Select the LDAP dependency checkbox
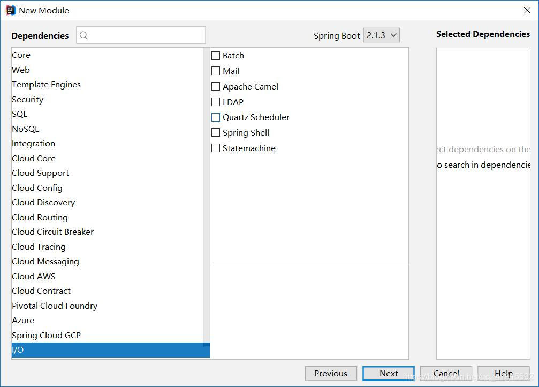The width and height of the screenshot is (539, 387). pos(216,102)
